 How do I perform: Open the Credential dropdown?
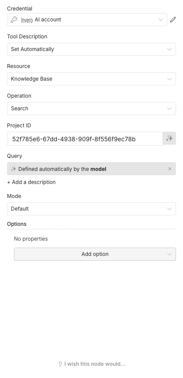coord(87,20)
